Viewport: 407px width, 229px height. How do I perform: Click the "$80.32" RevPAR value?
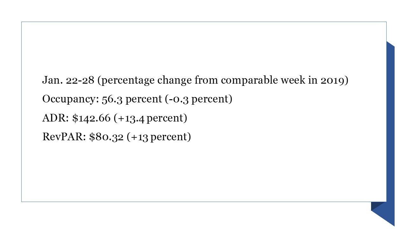pyautogui.click(x=106, y=137)
